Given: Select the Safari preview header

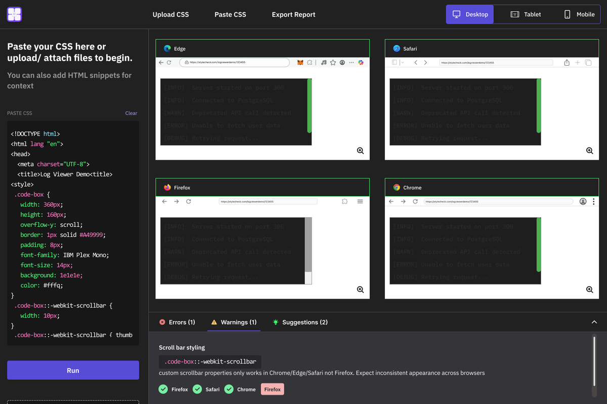Looking at the screenshot, I should [492, 48].
